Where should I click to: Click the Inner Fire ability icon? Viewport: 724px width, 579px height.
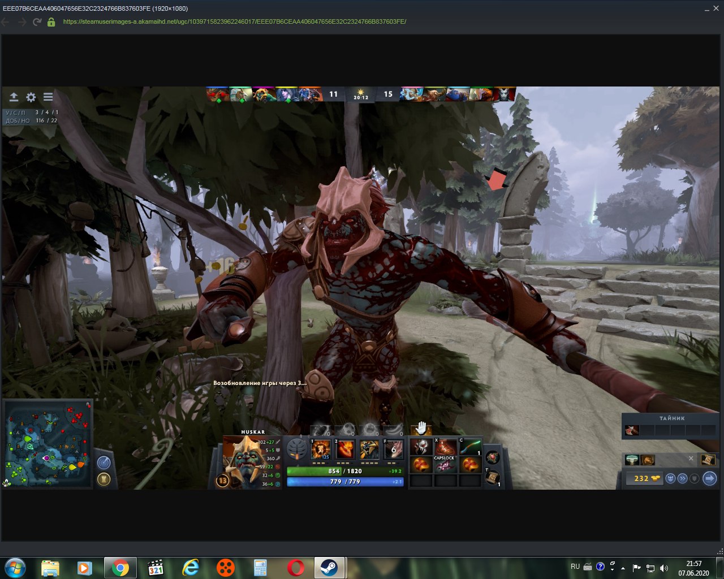(x=321, y=450)
